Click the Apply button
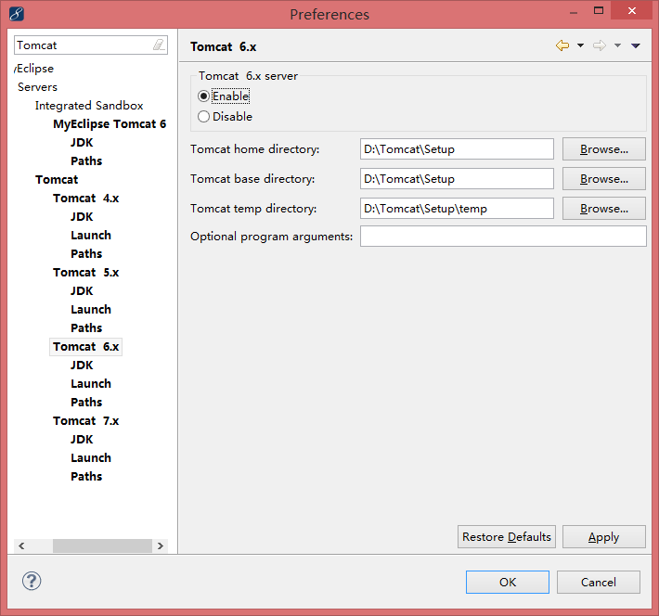Viewport: 659px width, 616px height. pos(604,536)
